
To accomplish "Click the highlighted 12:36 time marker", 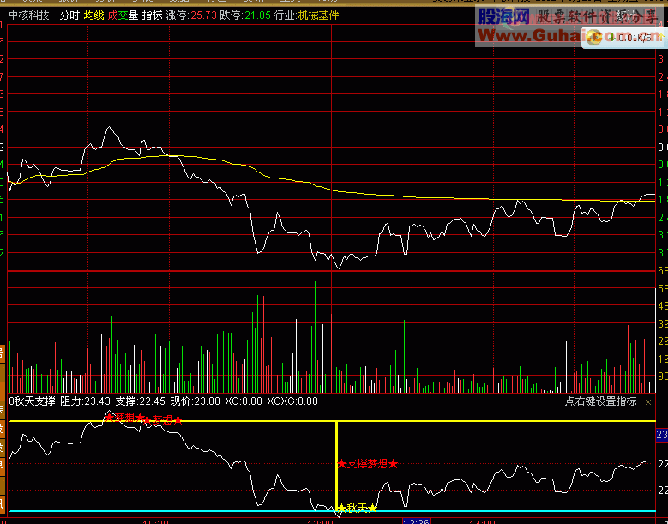I will 416,521.
